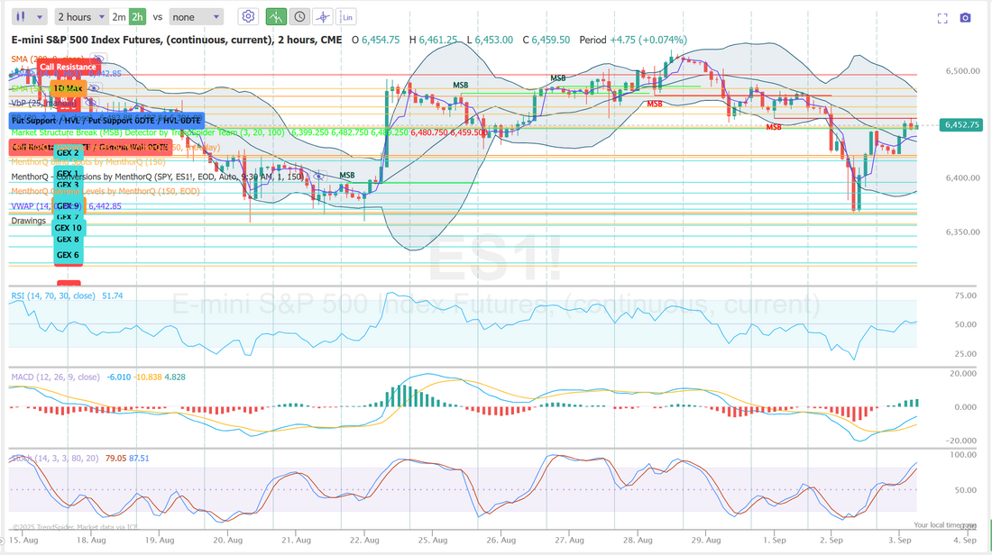Click the clock icon in toolbar
Image resolution: width=992 pixels, height=555 pixels.
tap(299, 17)
